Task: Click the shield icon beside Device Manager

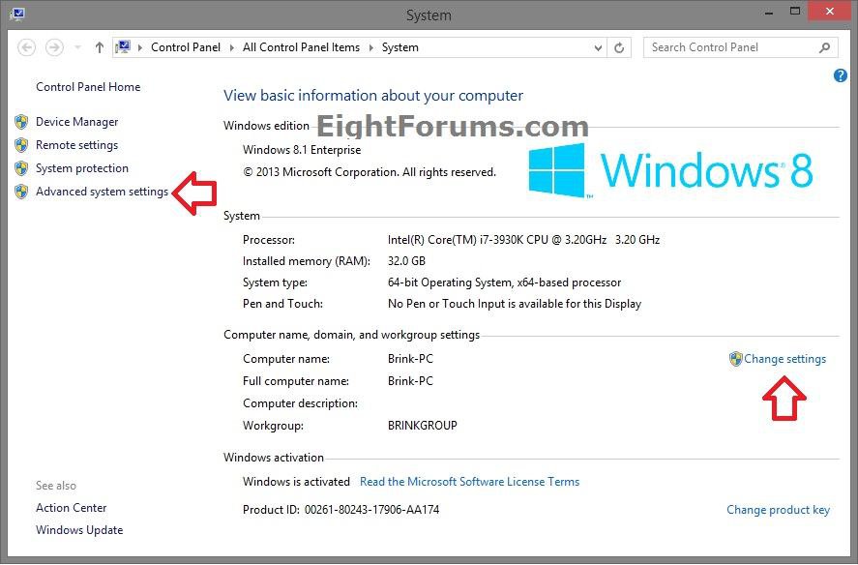Action: point(21,122)
